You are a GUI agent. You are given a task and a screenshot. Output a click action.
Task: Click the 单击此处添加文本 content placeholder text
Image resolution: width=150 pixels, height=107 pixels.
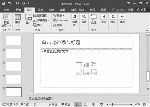[56, 51]
